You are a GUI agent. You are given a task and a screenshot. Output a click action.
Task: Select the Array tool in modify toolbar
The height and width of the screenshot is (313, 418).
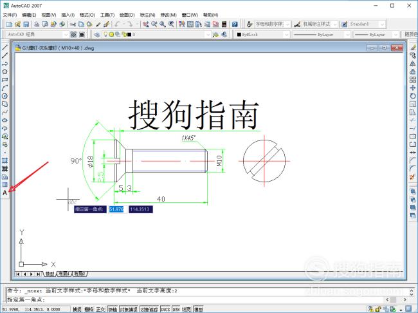pos(413,80)
